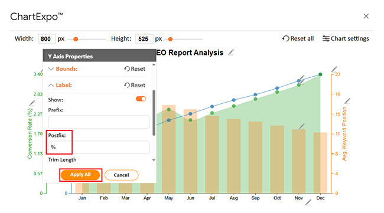Click pencil icon next to Avg. Keyword Position label
Viewport: 384px width, 213px height.
tap(347, 101)
